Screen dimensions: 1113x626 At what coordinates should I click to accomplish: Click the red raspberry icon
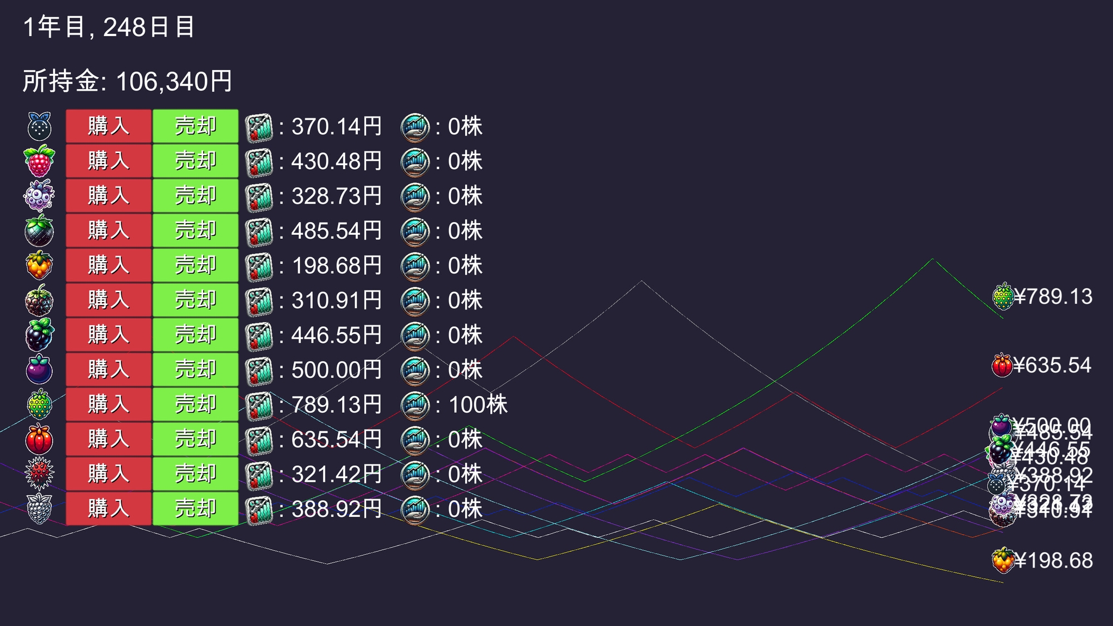click(39, 161)
